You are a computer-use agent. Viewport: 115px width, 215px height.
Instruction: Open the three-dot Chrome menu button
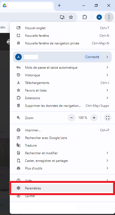point(109,17)
